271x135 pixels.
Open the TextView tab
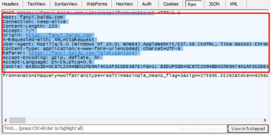coord(36,4)
